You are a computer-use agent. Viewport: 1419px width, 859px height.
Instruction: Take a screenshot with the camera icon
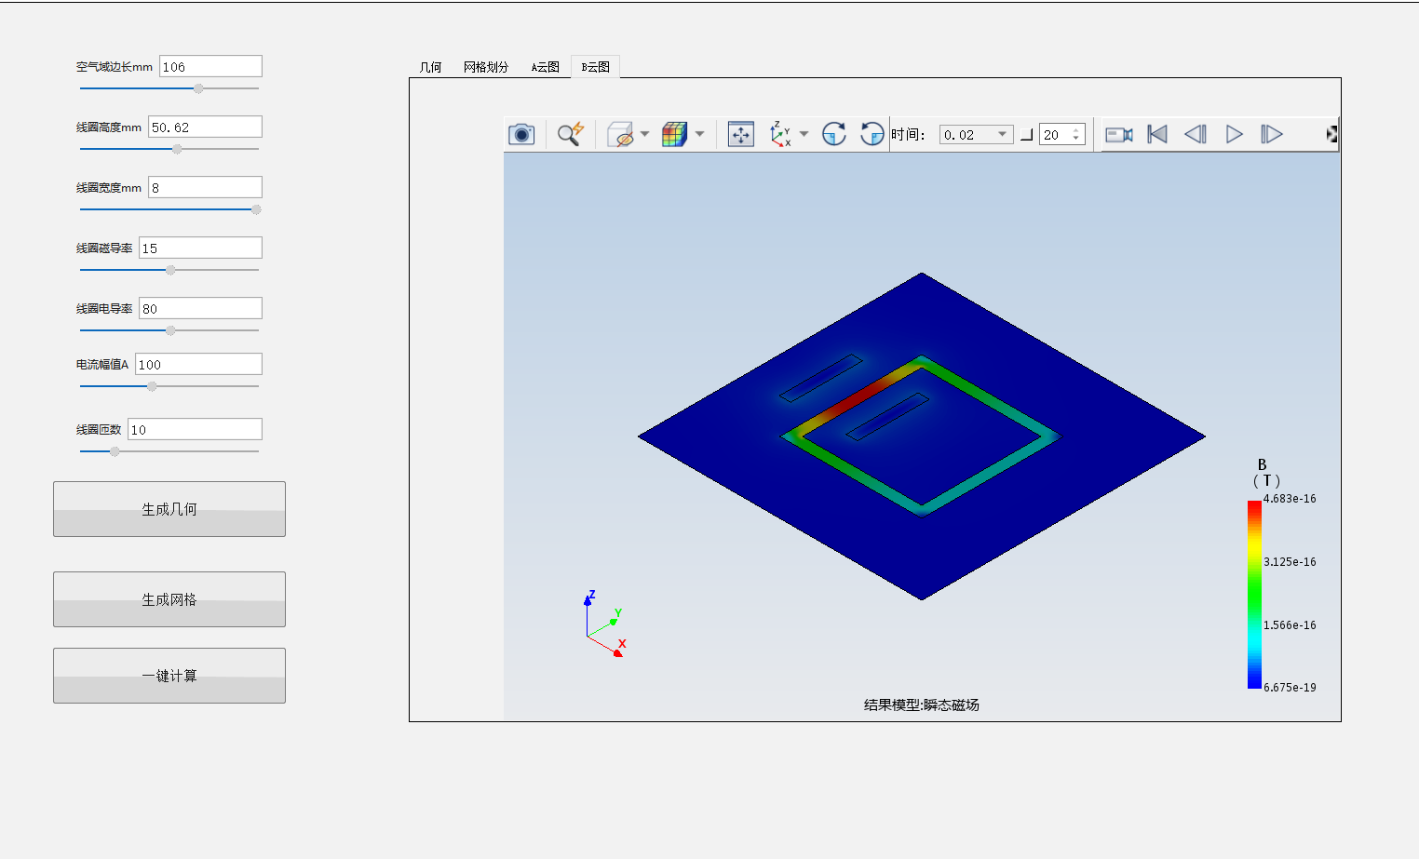[521, 135]
